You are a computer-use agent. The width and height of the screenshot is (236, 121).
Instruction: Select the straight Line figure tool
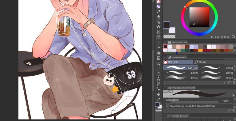point(158,69)
